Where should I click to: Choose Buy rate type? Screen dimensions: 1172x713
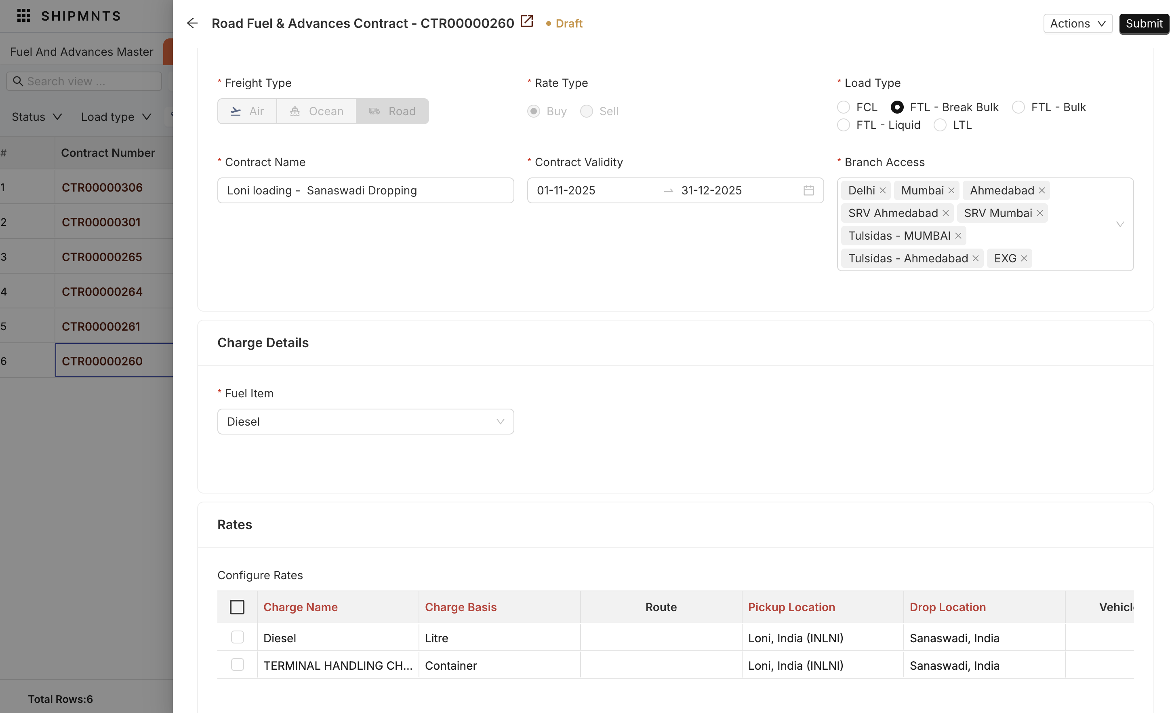point(534,112)
